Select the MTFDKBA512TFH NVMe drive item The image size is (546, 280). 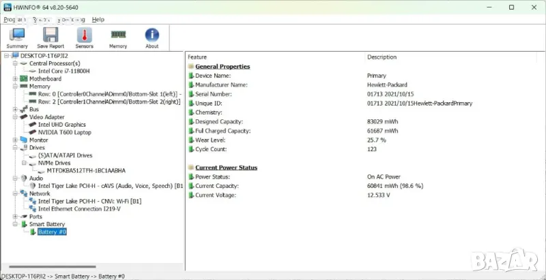pos(86,170)
